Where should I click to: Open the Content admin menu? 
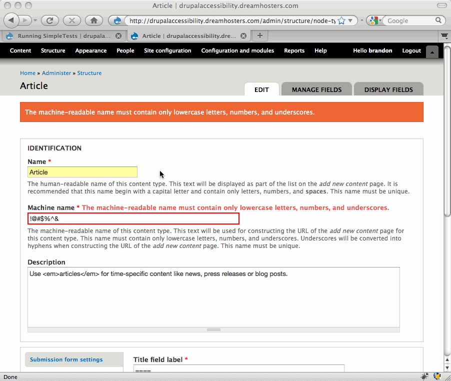click(20, 50)
